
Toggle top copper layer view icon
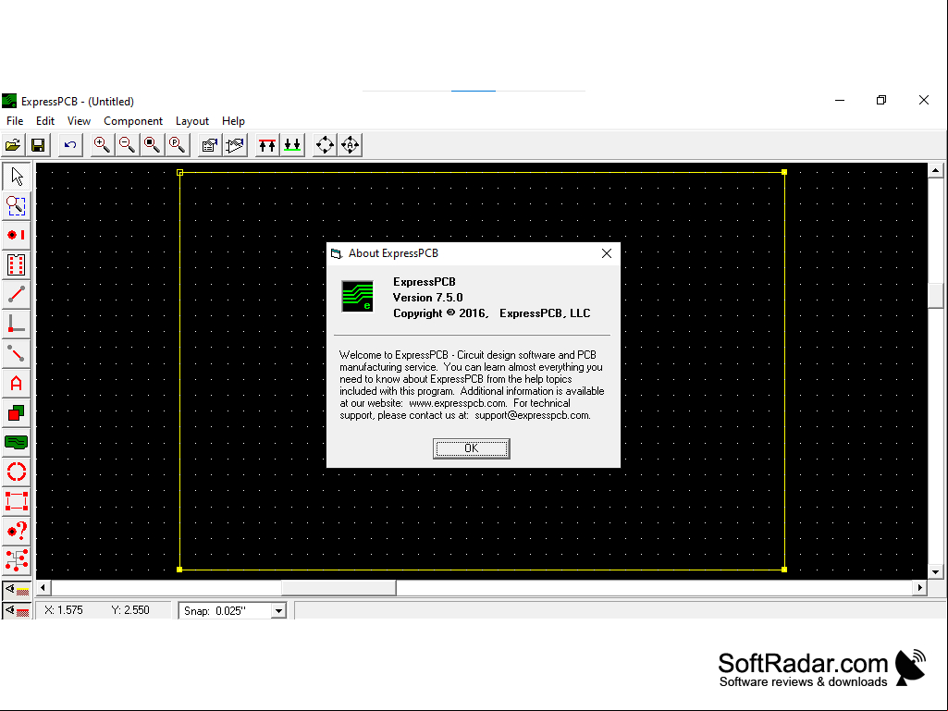click(x=266, y=145)
